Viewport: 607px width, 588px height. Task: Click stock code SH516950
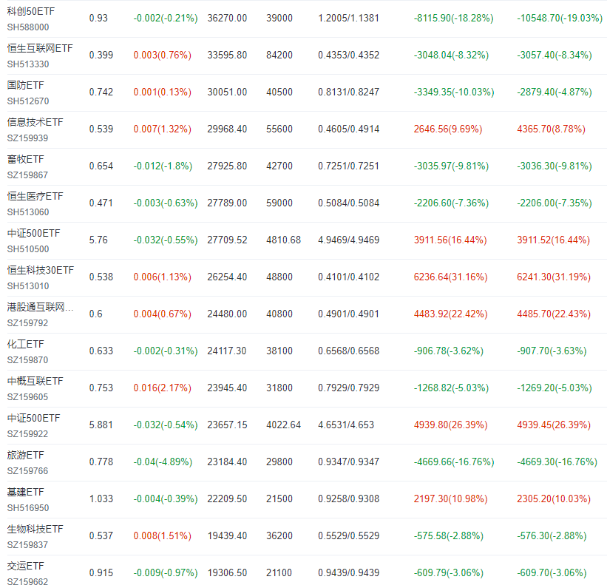point(28,508)
